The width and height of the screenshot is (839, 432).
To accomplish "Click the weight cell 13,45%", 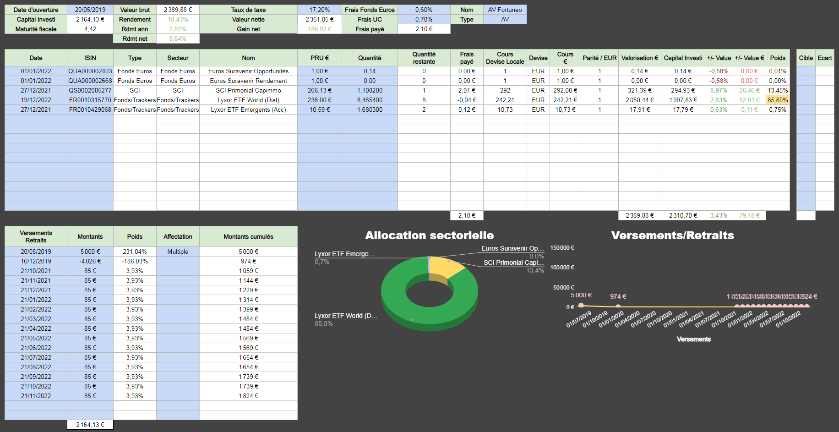I will 778,90.
